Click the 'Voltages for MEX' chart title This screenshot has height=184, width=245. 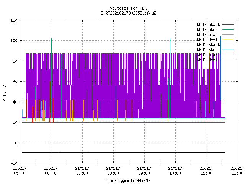pyautogui.click(x=128, y=8)
